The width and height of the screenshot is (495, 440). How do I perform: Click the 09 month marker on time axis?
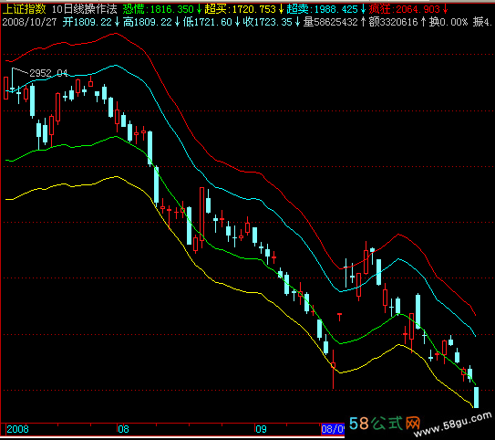pos(261,429)
